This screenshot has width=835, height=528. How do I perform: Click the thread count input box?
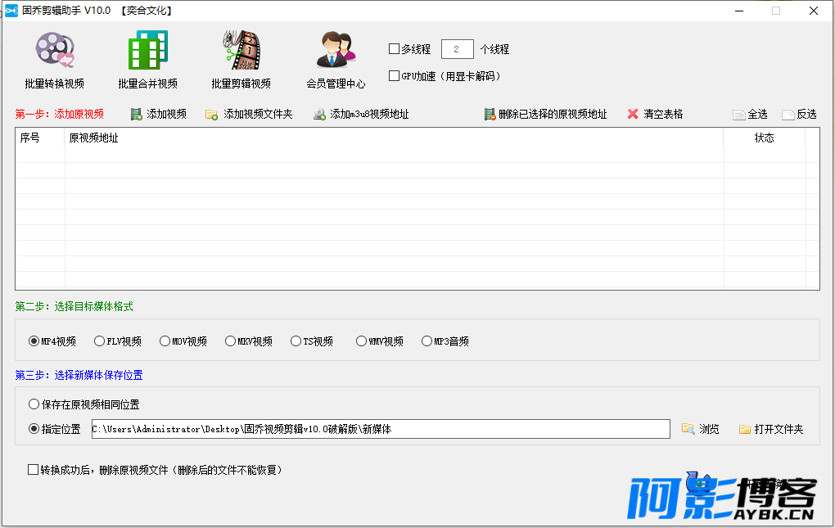(457, 49)
